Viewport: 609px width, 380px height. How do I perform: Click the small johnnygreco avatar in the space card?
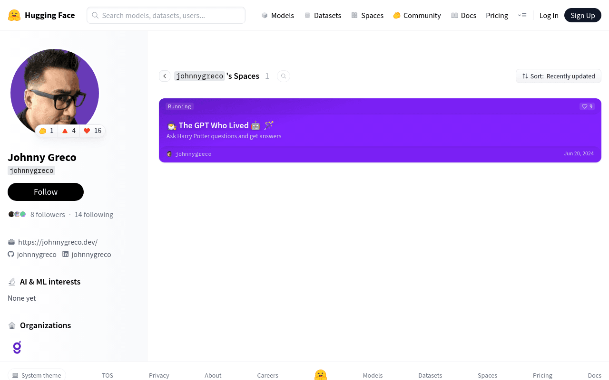point(169,154)
